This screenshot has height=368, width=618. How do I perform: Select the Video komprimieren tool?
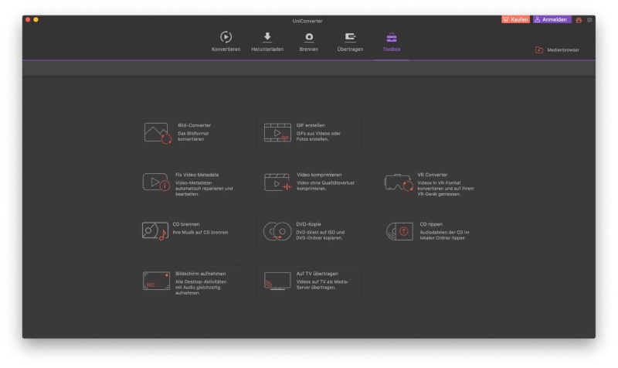[x=308, y=183]
